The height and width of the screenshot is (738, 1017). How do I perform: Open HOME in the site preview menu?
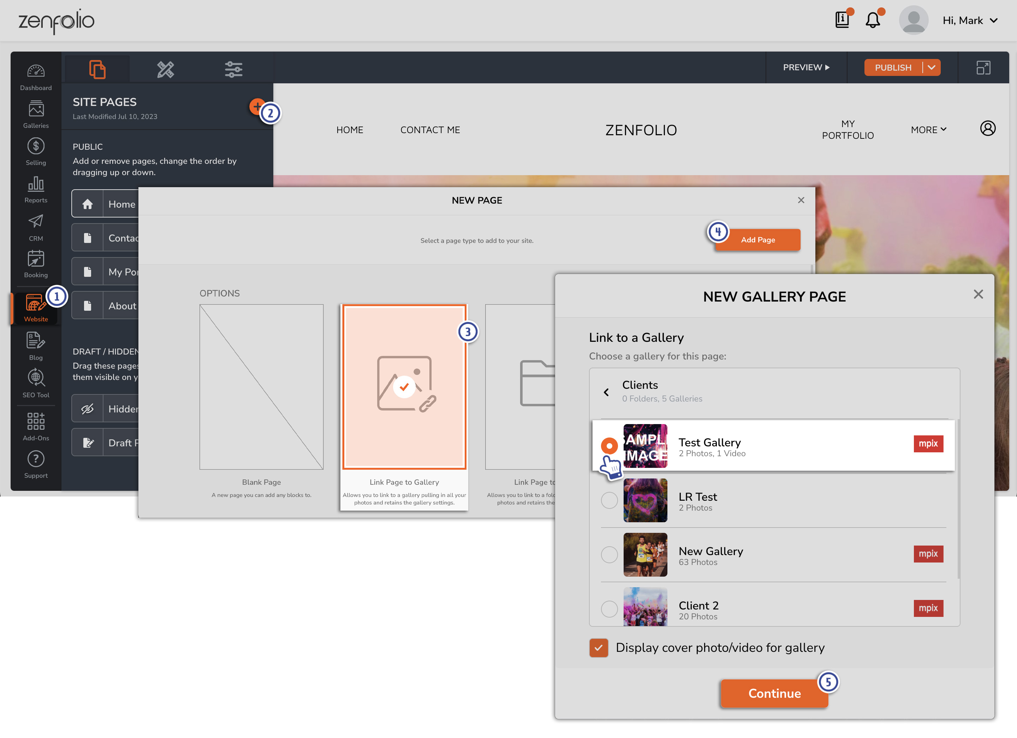click(350, 130)
